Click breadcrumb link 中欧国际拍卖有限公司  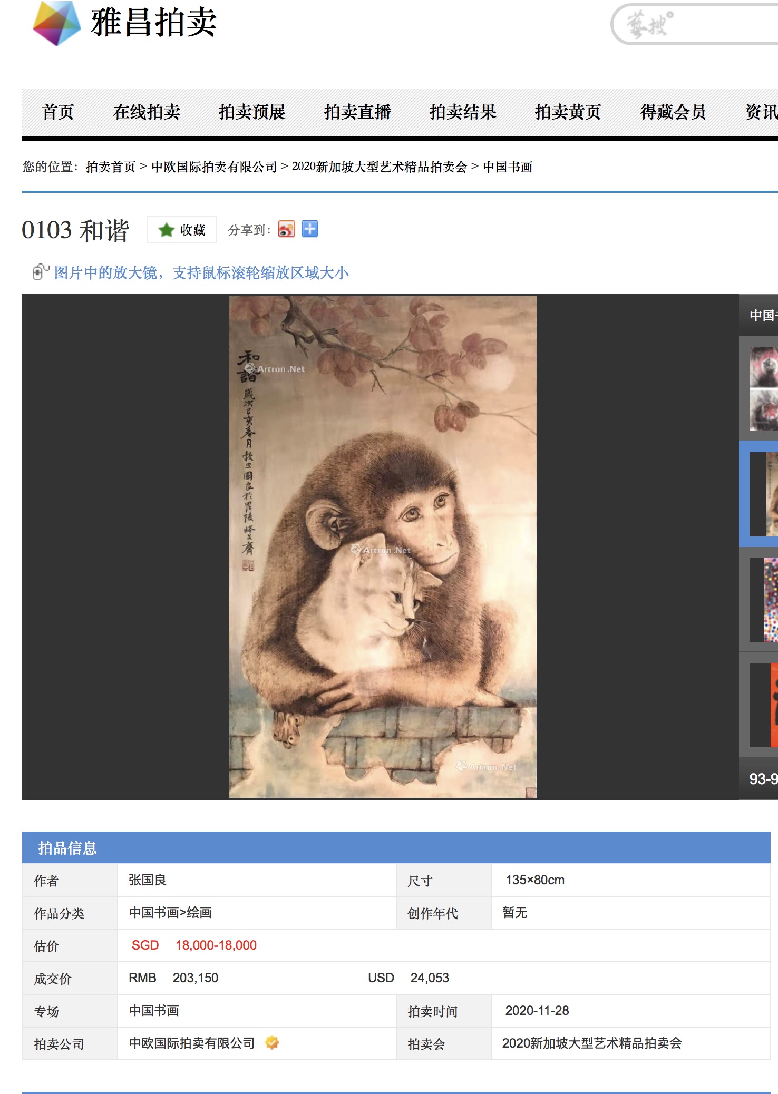(214, 167)
